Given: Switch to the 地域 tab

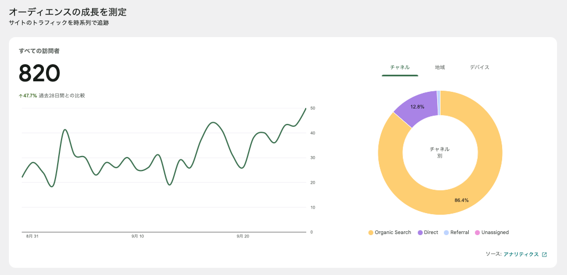Looking at the screenshot, I should coord(440,68).
